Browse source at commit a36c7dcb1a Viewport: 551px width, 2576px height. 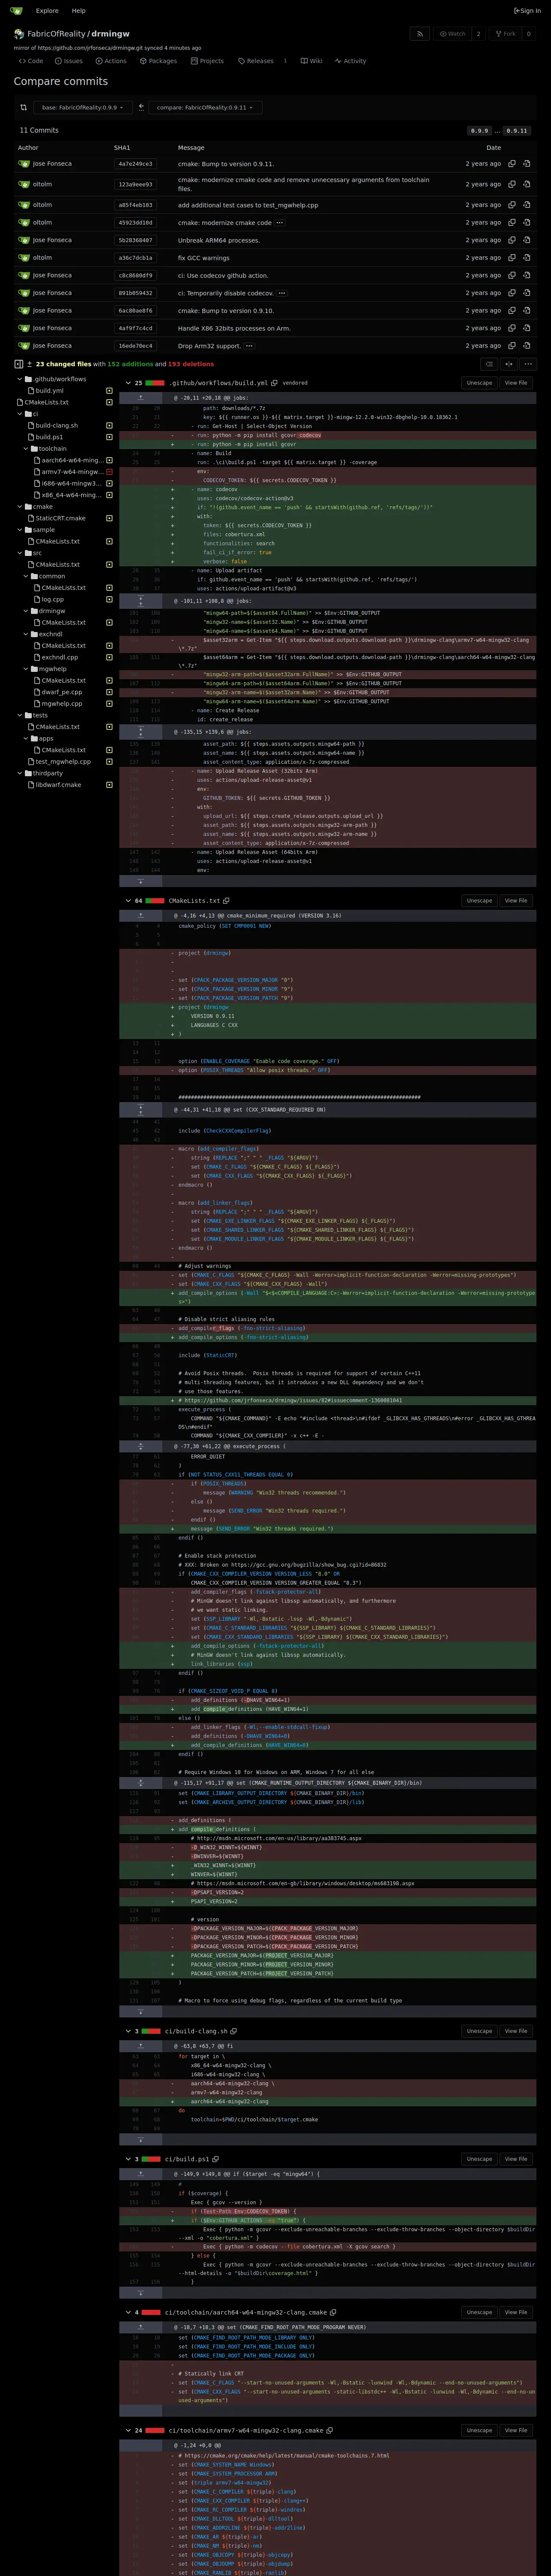click(x=526, y=258)
